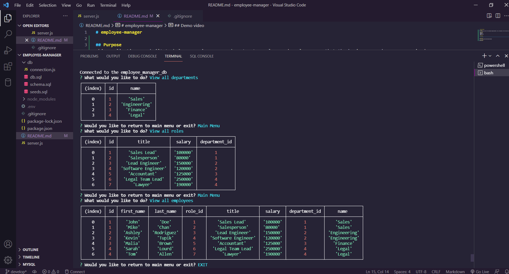
Task: Change language mode Markdown in status bar
Action: 455,272
